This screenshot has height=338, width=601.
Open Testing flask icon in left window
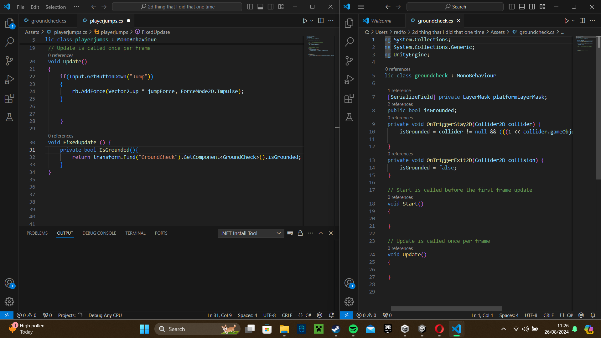tap(9, 117)
